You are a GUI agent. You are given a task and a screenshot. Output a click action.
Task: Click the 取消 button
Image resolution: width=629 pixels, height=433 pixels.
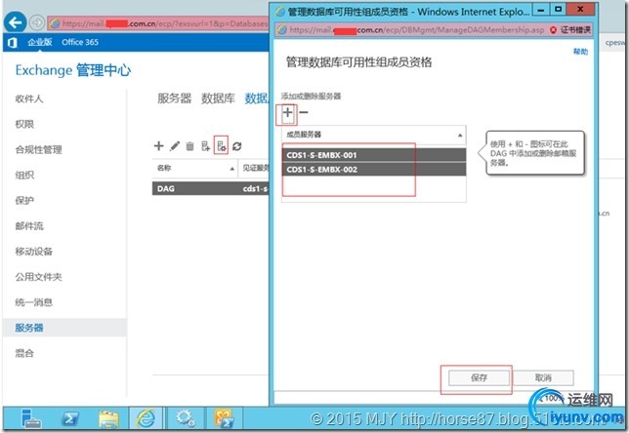[x=543, y=377]
